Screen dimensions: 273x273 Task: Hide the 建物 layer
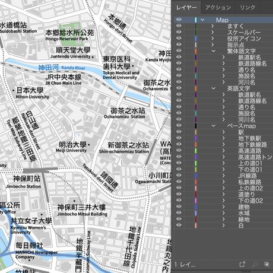click(x=179, y=207)
